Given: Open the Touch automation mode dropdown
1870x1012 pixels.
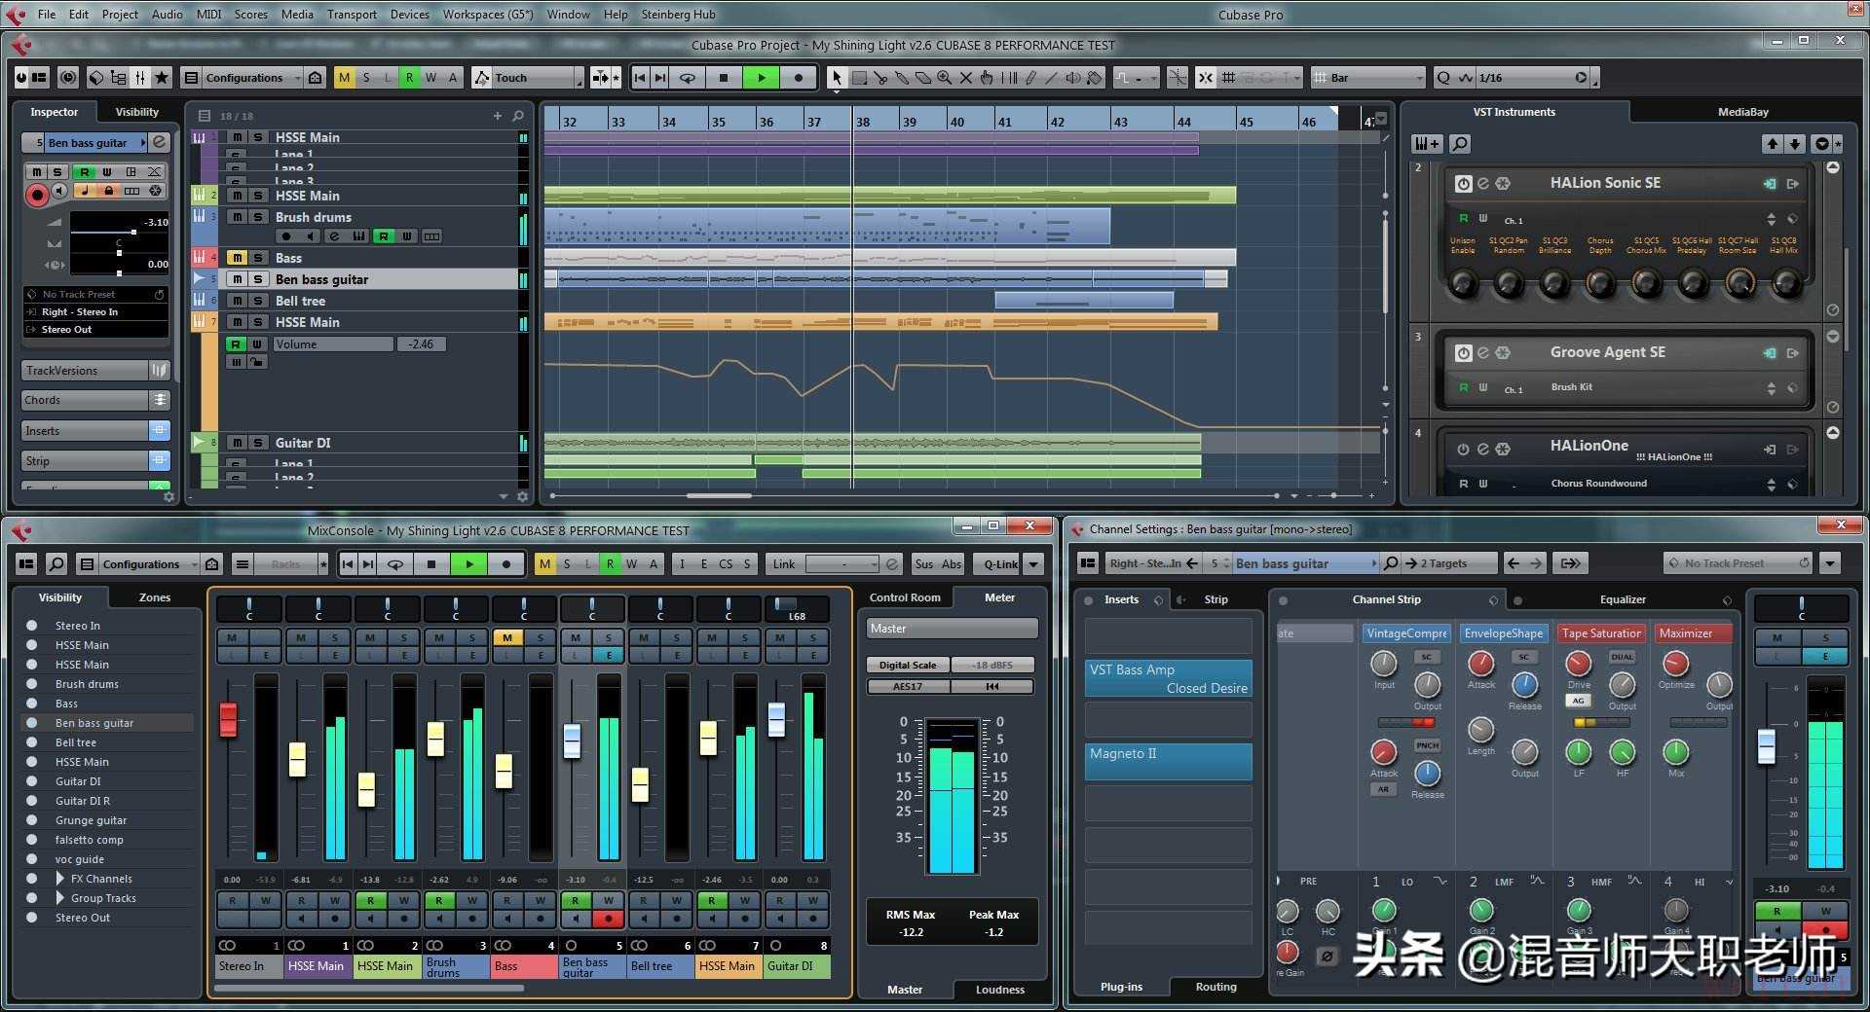Looking at the screenshot, I should click(578, 78).
